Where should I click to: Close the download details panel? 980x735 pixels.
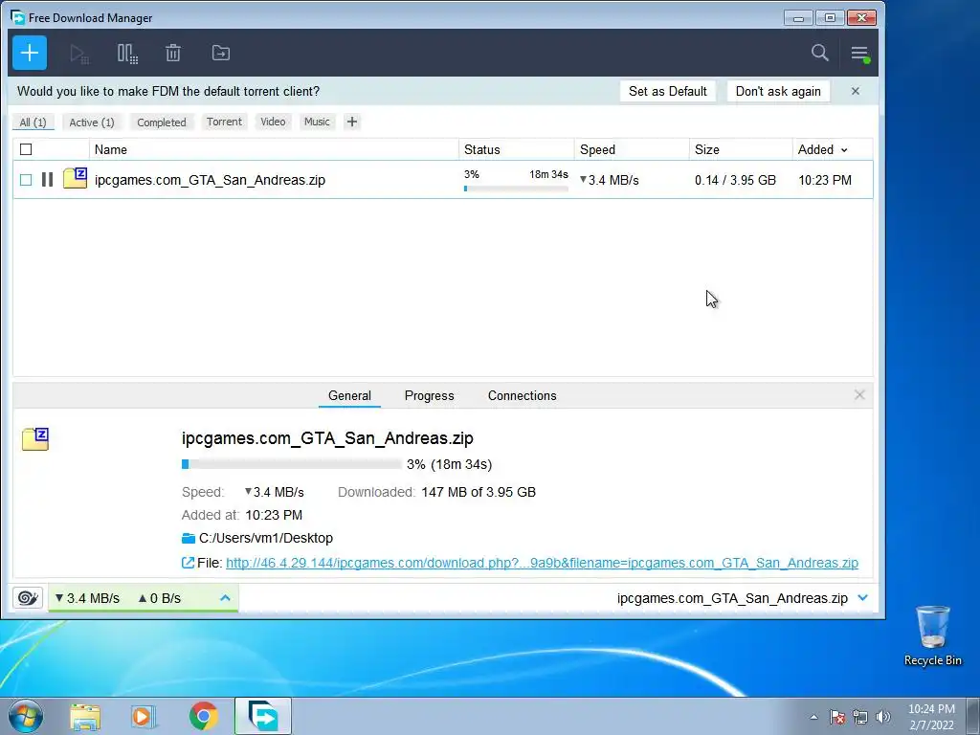click(859, 395)
